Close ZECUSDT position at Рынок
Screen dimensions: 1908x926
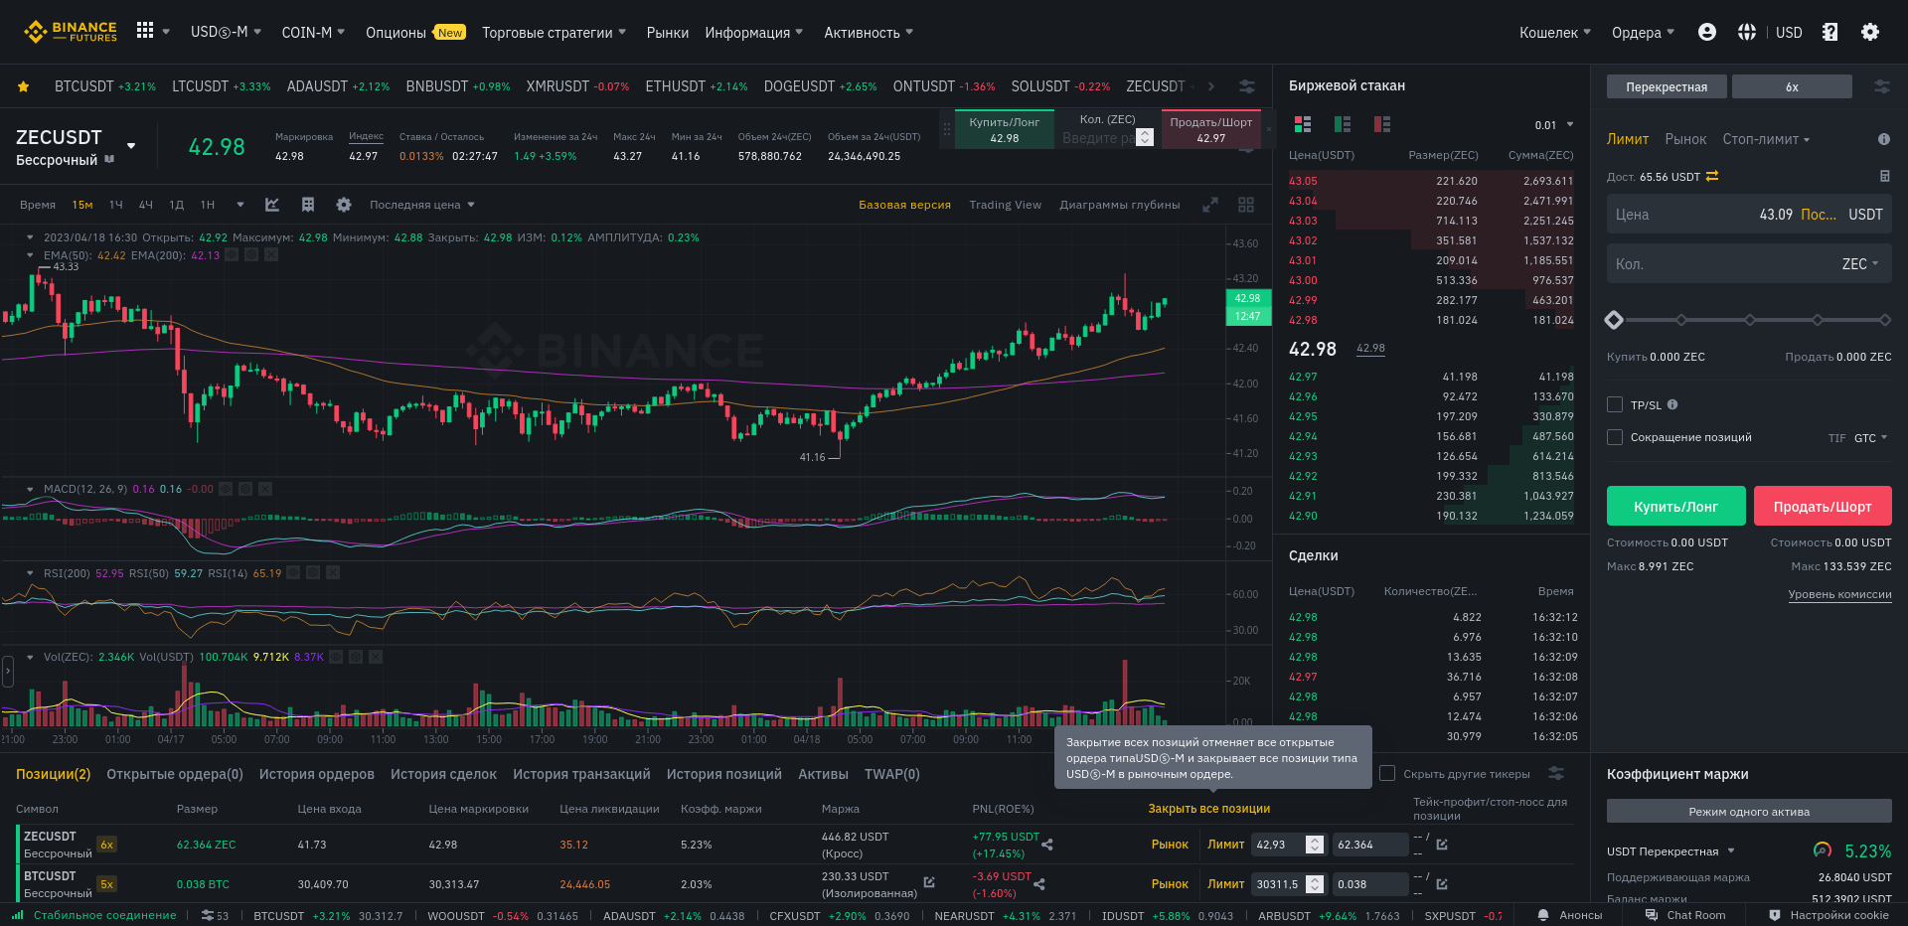tap(1170, 845)
